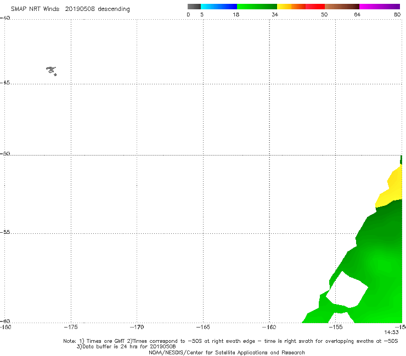The width and height of the screenshot is (406, 356).
Task: Click the cyan-to-blue 5–18 color bar segment
Action: point(219,7)
